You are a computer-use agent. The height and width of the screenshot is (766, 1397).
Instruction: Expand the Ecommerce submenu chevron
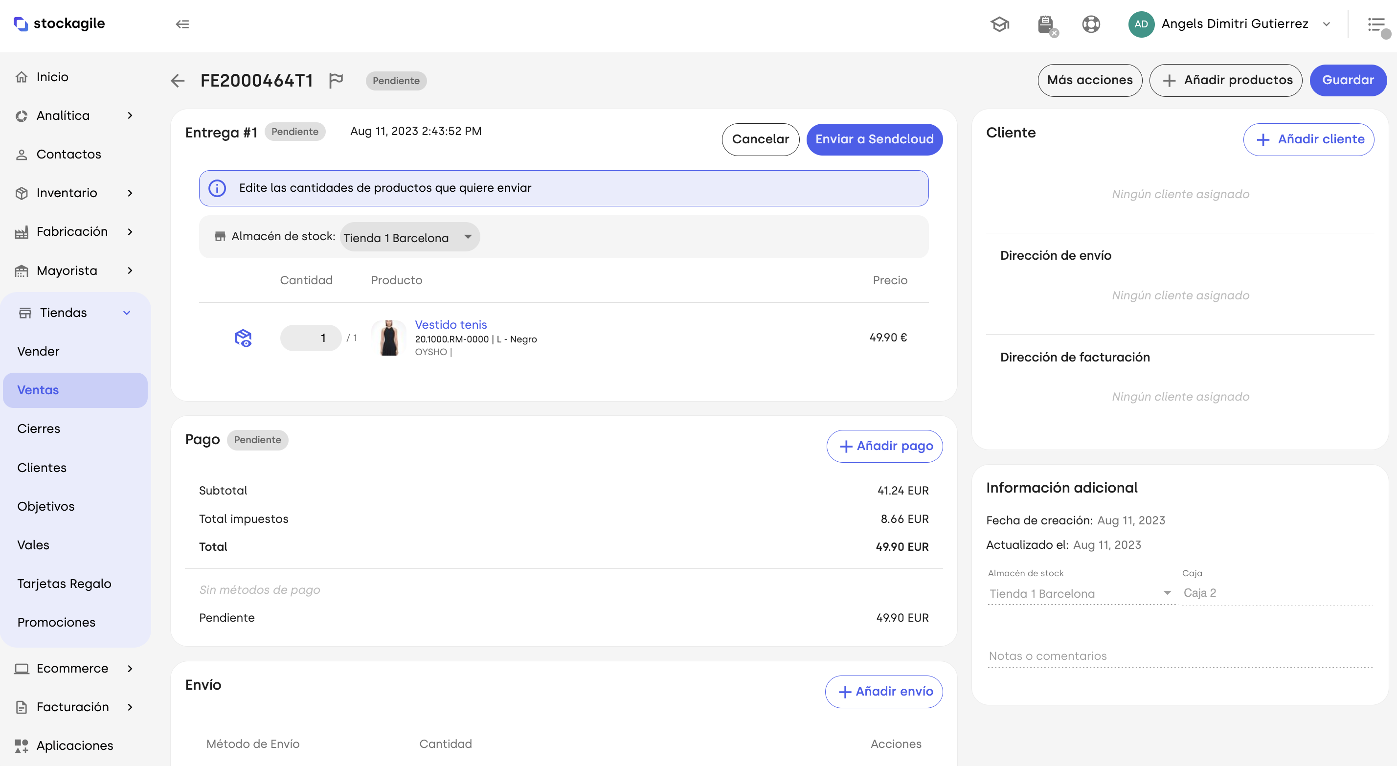click(x=130, y=668)
